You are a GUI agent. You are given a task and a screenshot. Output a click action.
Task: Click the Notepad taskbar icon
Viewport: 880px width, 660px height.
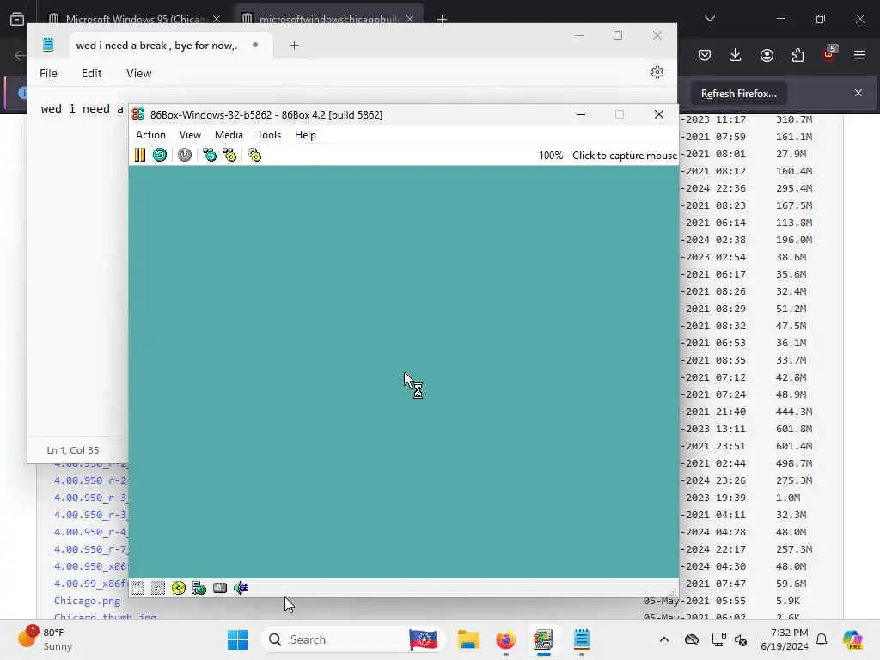click(x=582, y=639)
